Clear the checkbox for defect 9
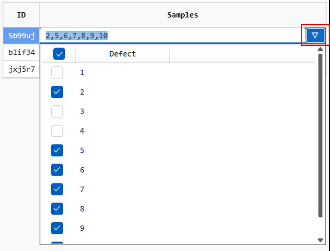The width and height of the screenshot is (330, 251). pyautogui.click(x=57, y=228)
